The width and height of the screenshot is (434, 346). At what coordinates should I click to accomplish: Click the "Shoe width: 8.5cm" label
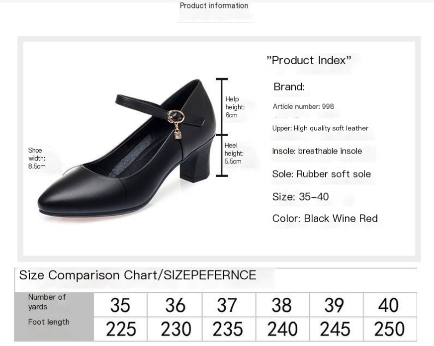37,158
